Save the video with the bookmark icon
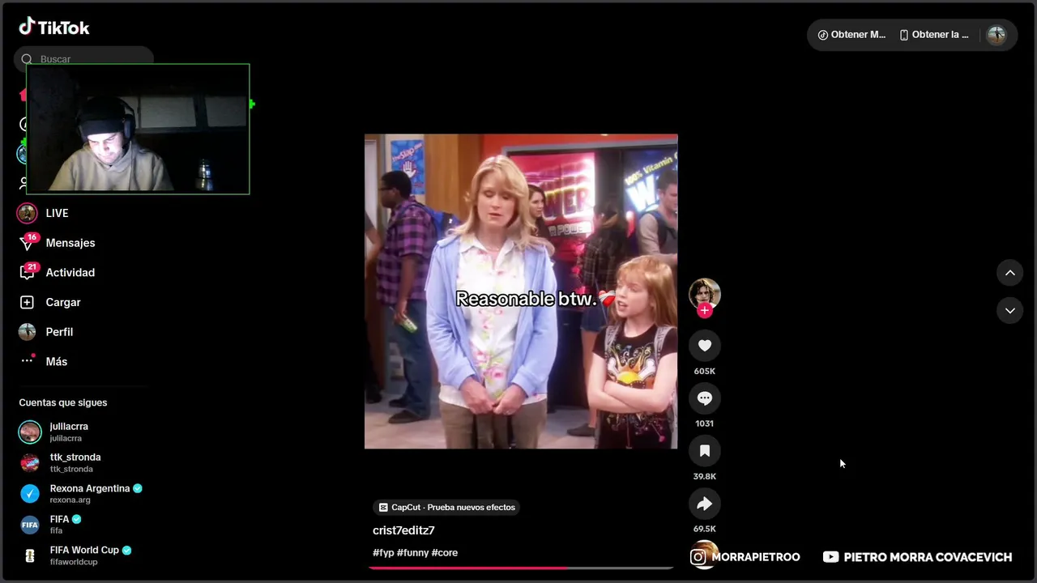Image resolution: width=1037 pixels, height=583 pixels. [x=705, y=451]
